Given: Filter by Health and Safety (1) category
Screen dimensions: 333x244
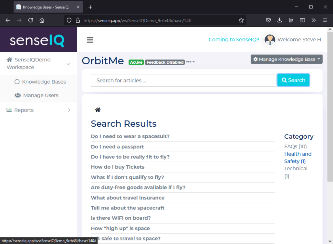Looking at the screenshot, I should [298, 158].
